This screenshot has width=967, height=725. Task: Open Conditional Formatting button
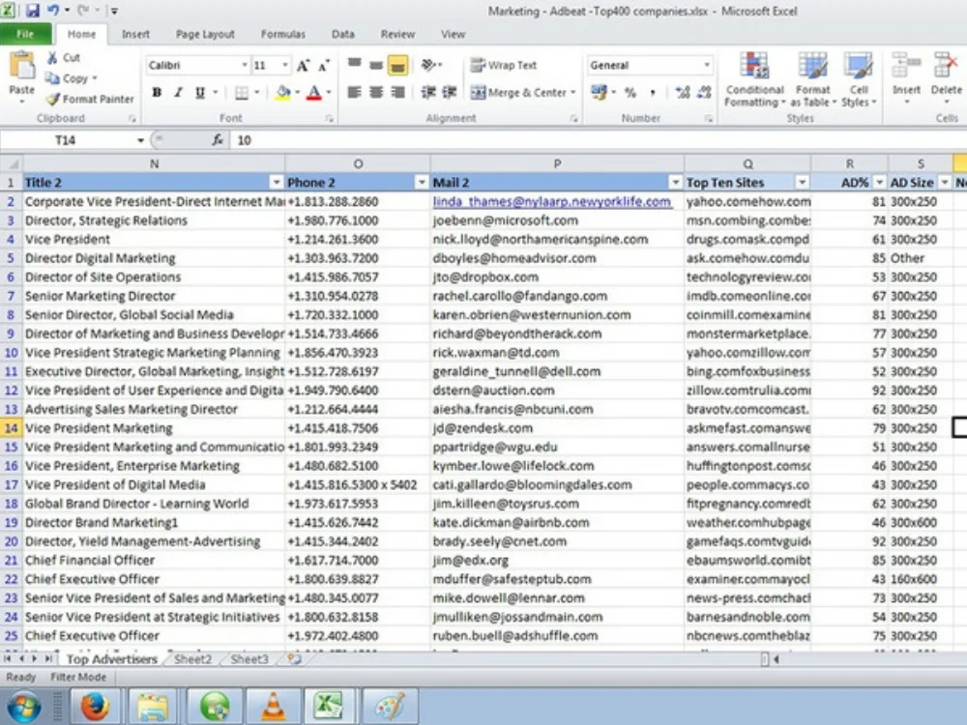pyautogui.click(x=754, y=79)
